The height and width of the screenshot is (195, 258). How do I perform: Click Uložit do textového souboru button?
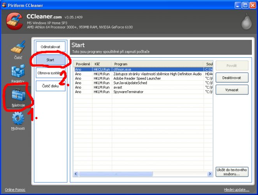[232, 172]
